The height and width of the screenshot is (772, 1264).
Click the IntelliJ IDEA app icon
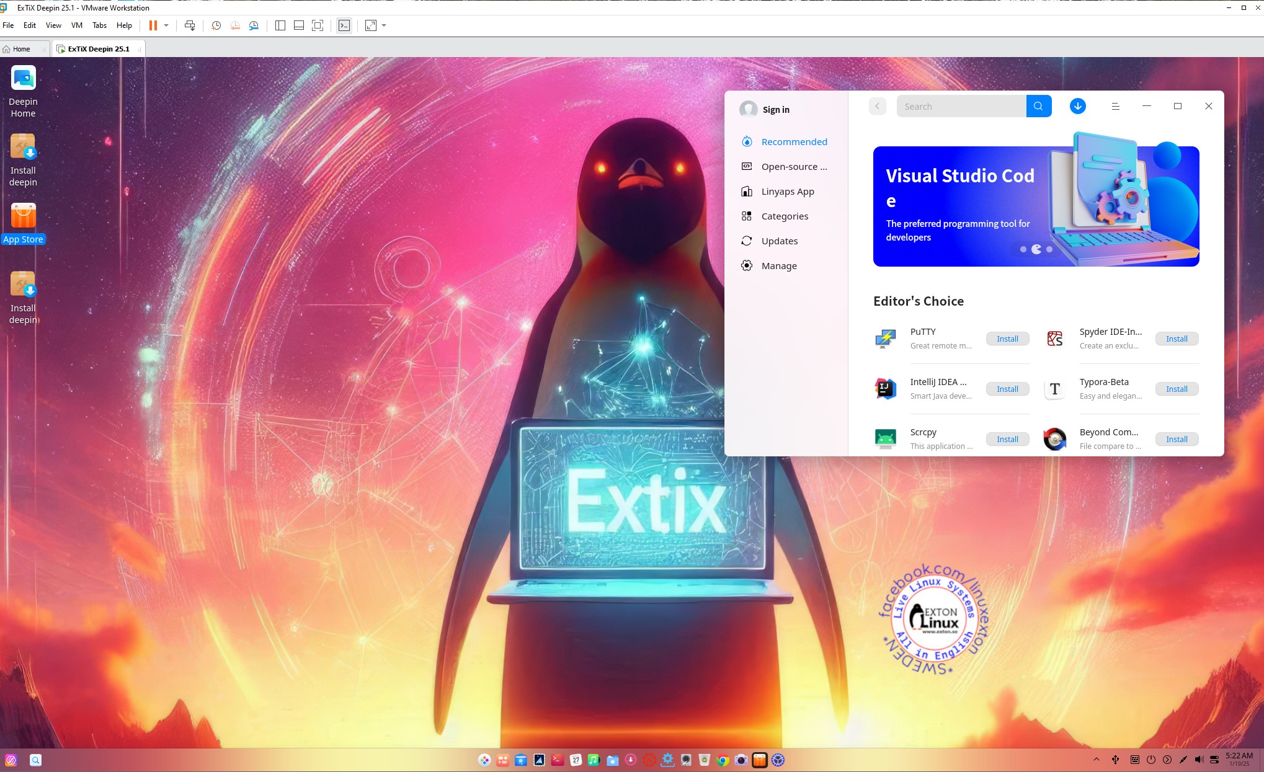(885, 389)
